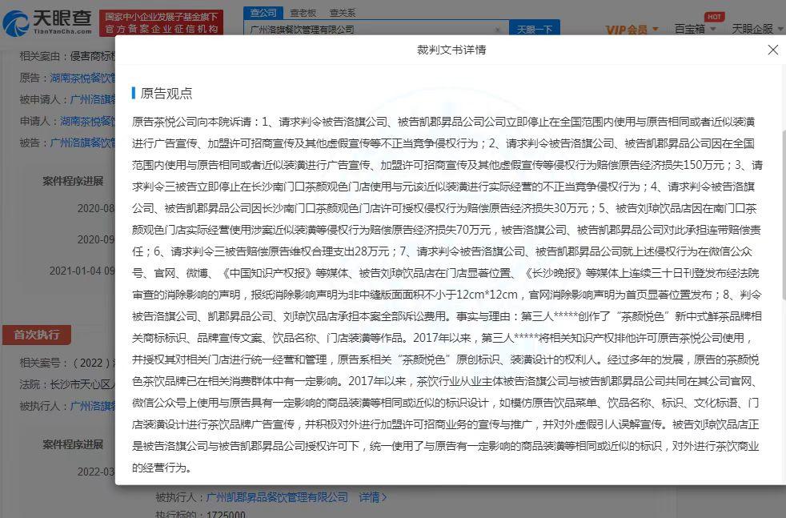
Task: Expand the 天眼企服 dropdown
Action: 756,29
